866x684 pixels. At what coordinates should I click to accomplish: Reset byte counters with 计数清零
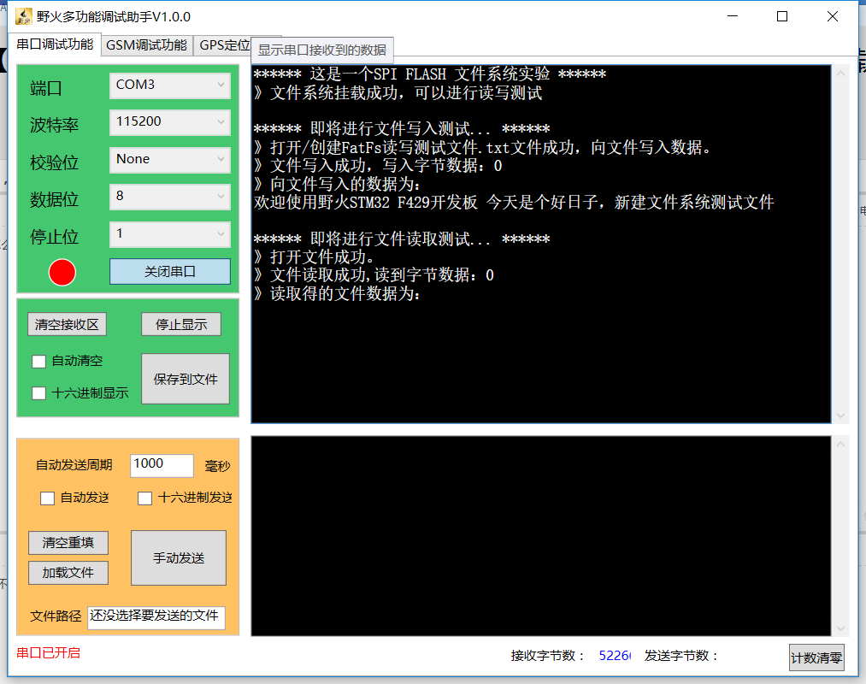817,657
